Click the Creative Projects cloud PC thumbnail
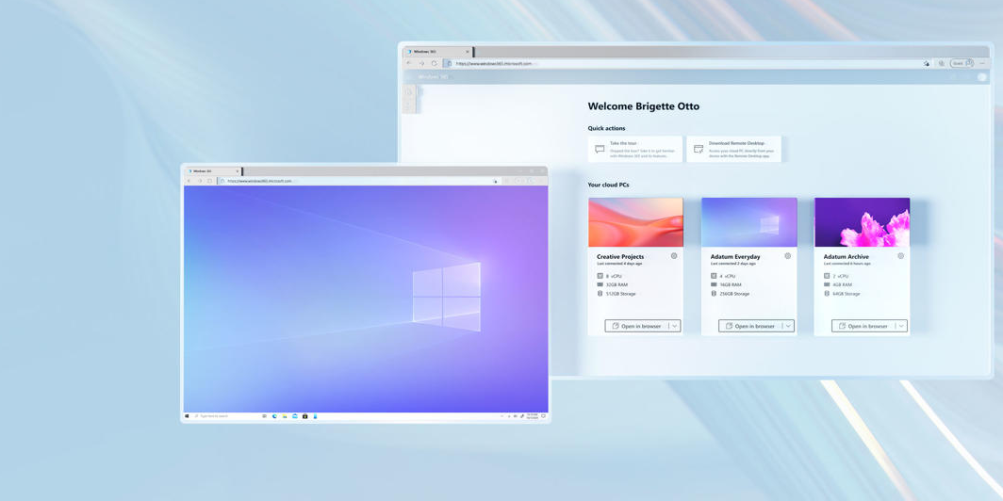Viewport: 1003px width, 501px height. [635, 222]
